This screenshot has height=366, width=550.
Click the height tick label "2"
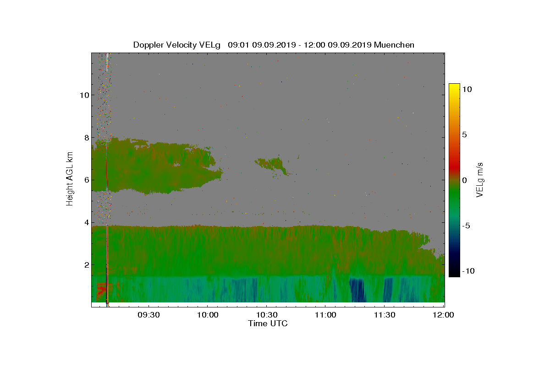coord(86,264)
